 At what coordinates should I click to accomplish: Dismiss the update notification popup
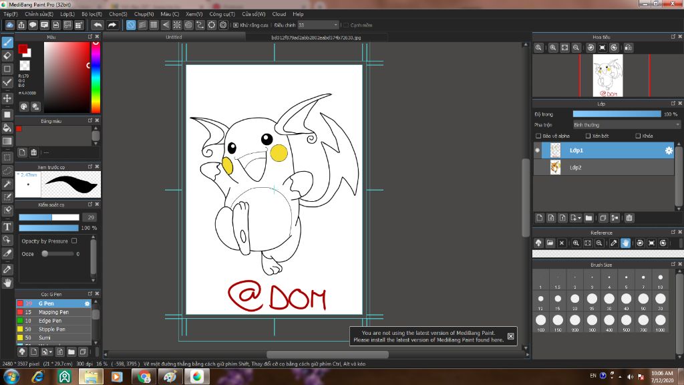(510, 336)
